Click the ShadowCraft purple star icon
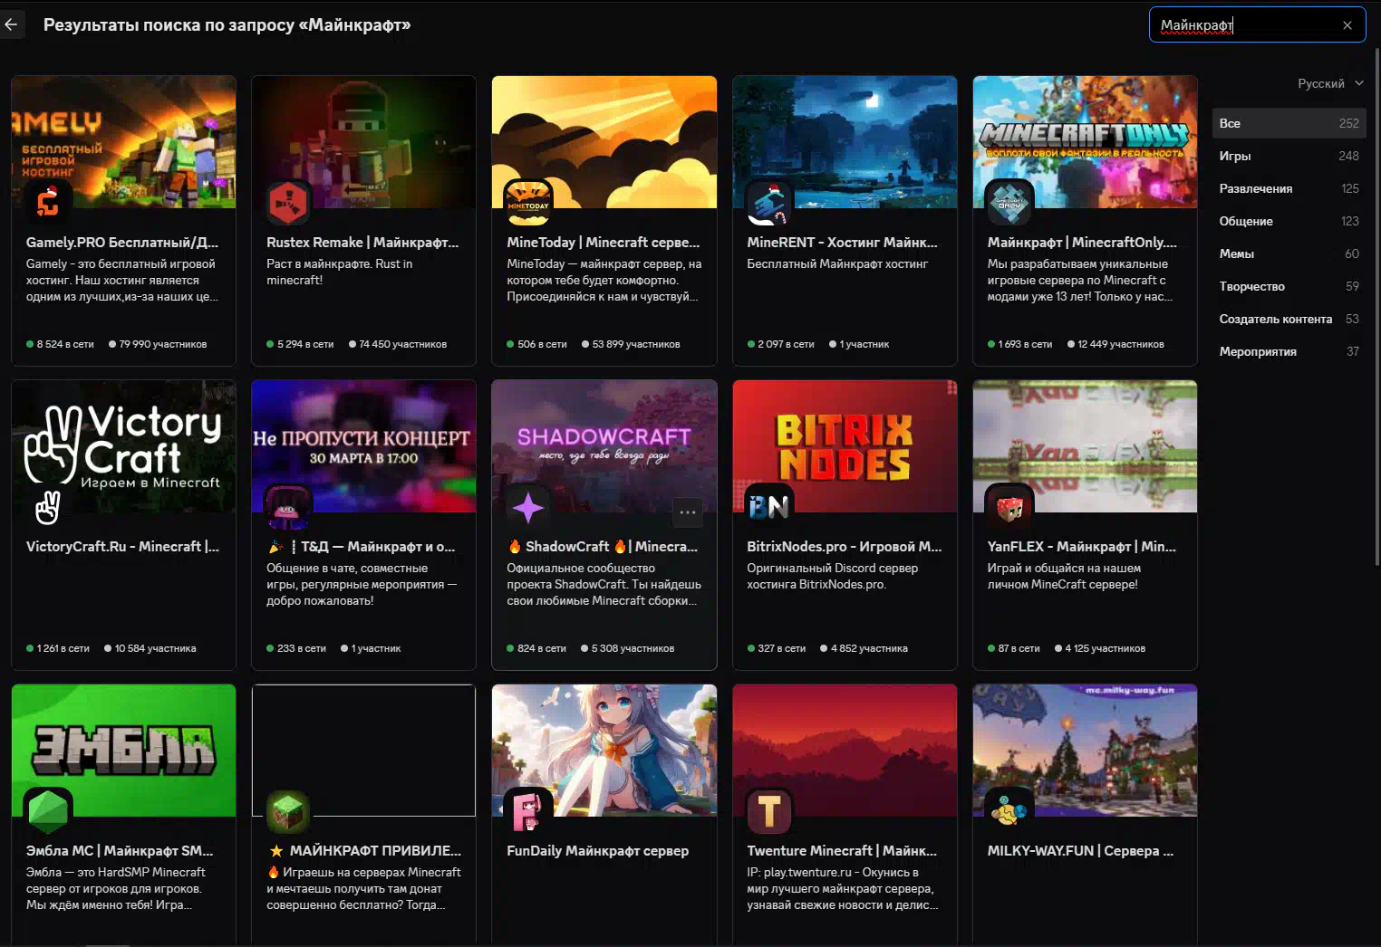 point(528,507)
